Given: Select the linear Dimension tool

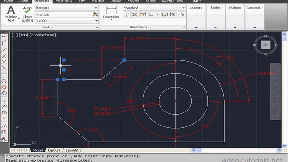Looking at the screenshot, I should coord(111,12).
